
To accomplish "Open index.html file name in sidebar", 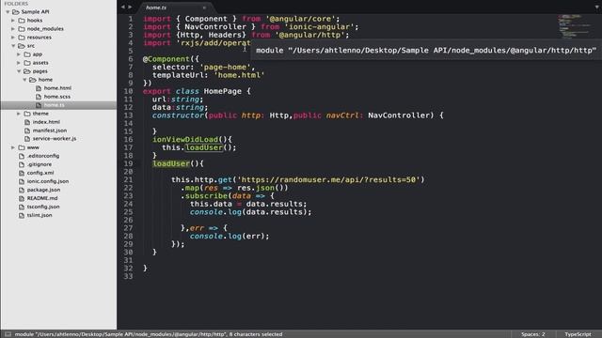I will [x=46, y=122].
